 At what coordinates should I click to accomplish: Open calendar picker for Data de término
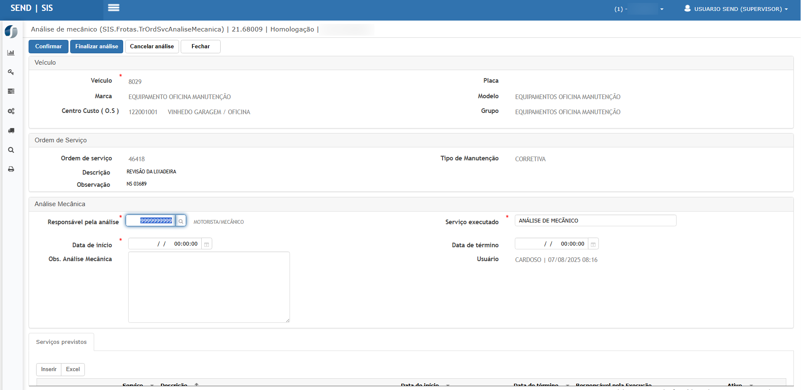[593, 244]
